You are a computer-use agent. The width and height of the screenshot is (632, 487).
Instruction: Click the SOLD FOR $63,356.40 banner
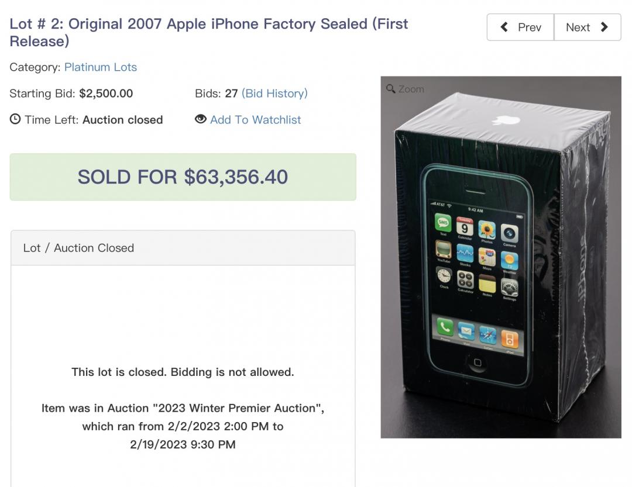pyautogui.click(x=183, y=177)
